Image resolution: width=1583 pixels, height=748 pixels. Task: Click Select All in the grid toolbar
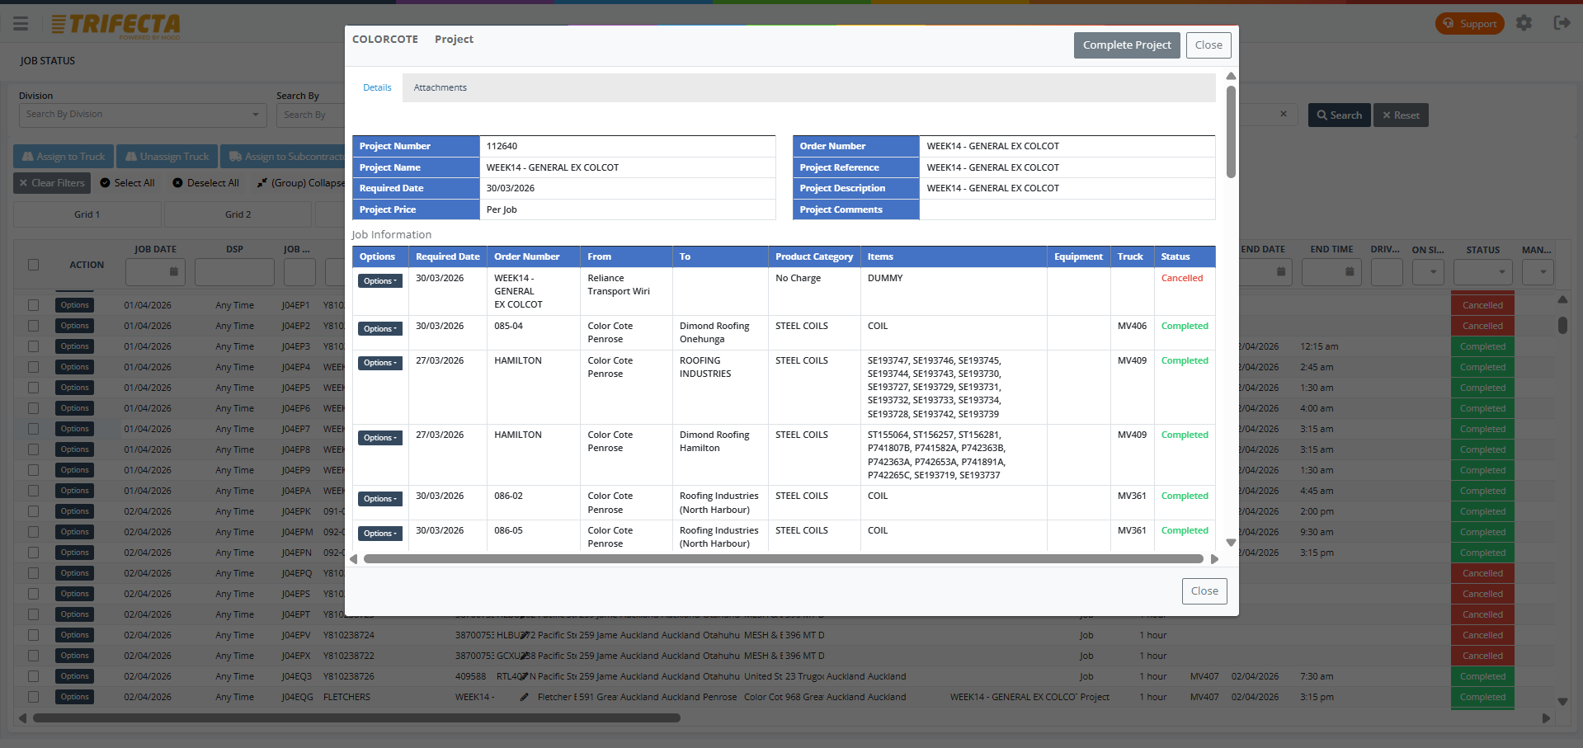click(x=127, y=183)
